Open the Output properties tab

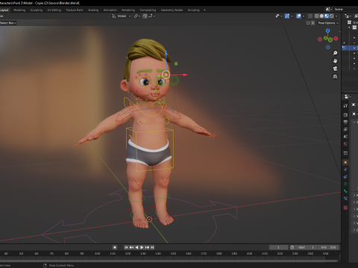pyautogui.click(x=345, y=122)
